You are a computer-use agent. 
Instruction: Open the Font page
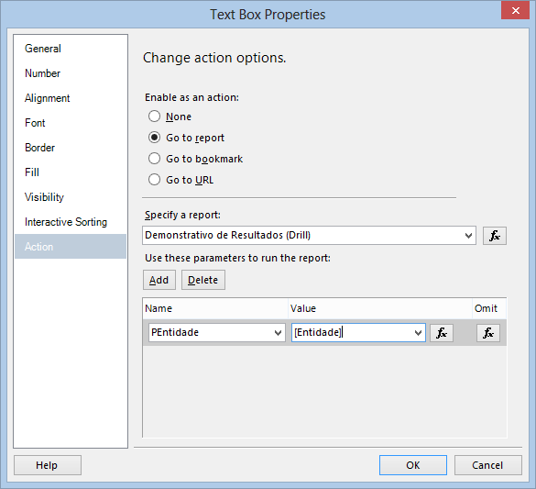pyautogui.click(x=35, y=123)
